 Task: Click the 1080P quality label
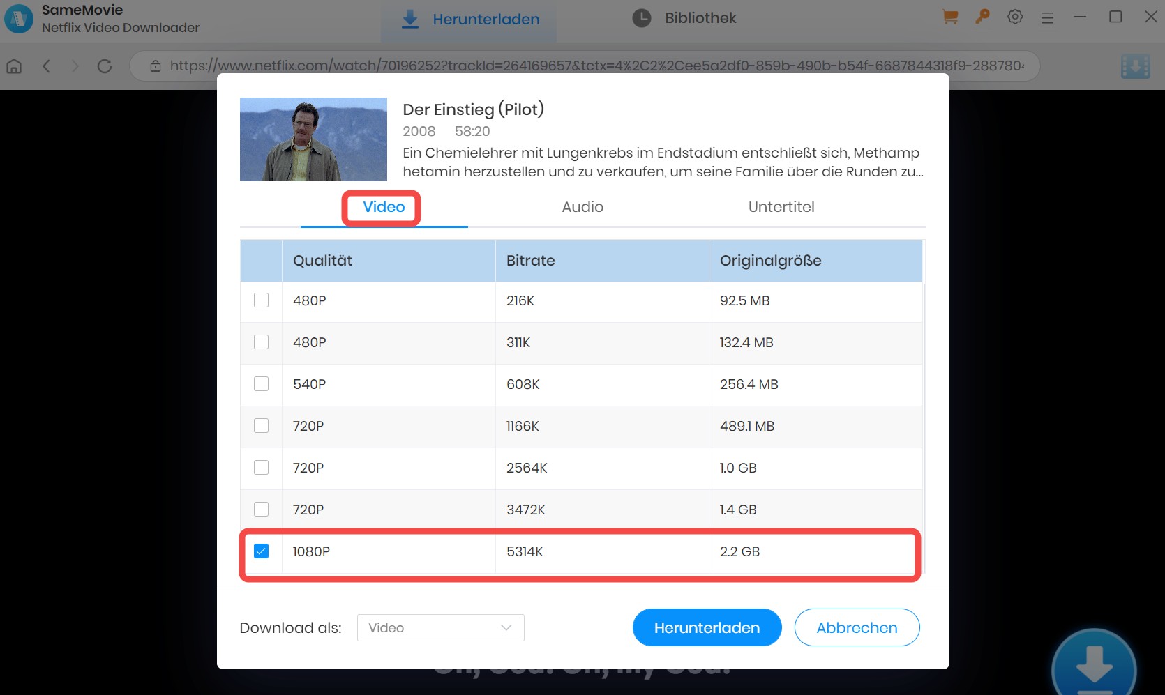pos(311,551)
